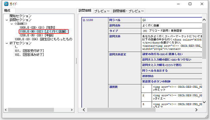210x120 pixels.
Task: Select 開始セクション in the tree
Action: [x=20, y=16]
